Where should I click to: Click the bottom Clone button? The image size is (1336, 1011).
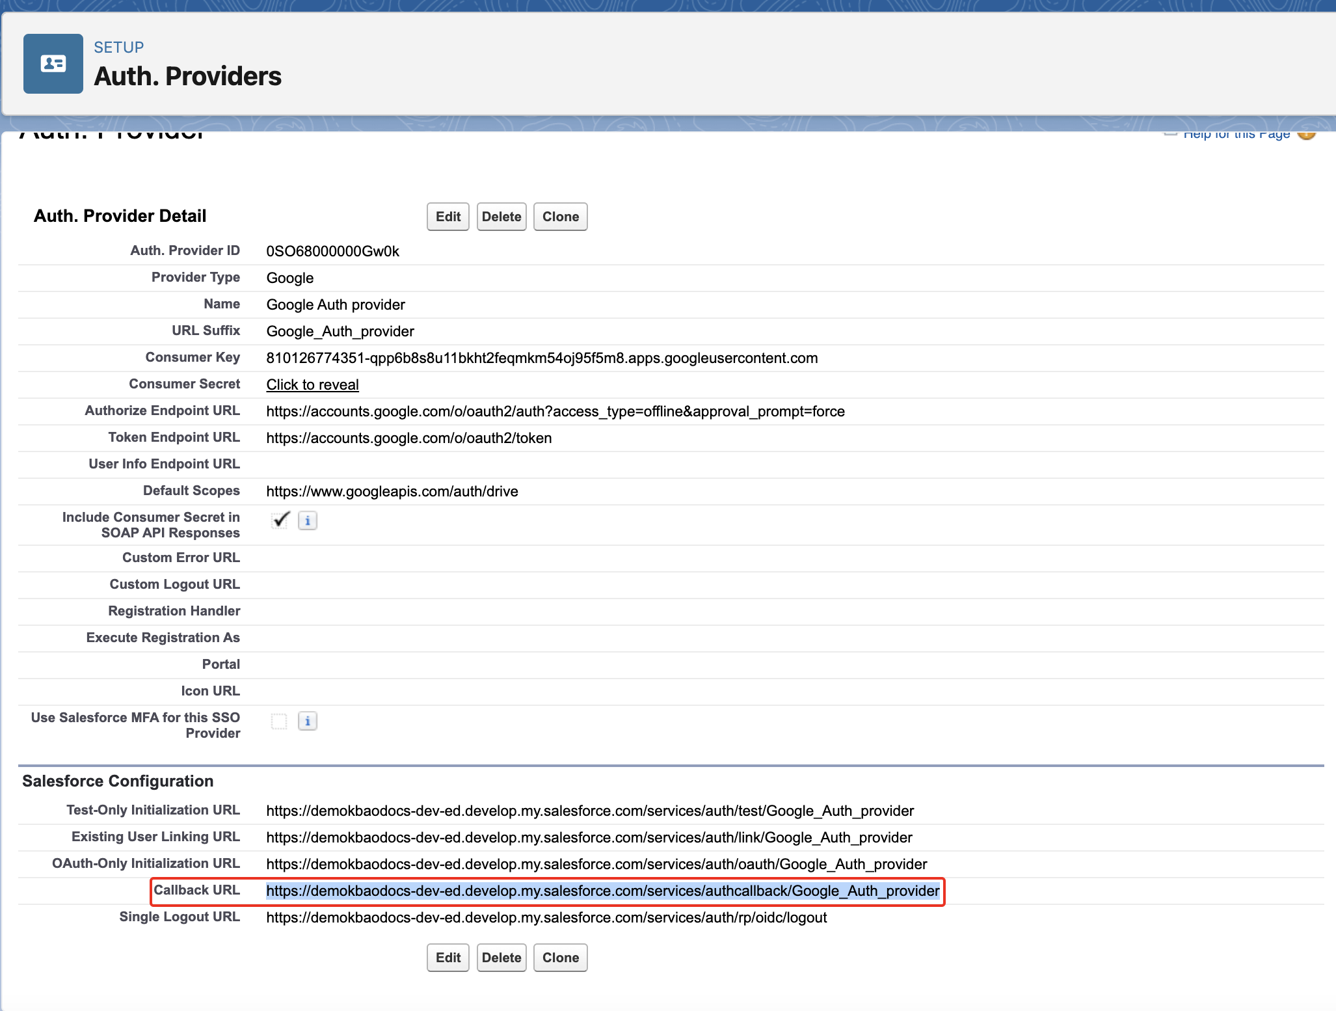tap(560, 958)
